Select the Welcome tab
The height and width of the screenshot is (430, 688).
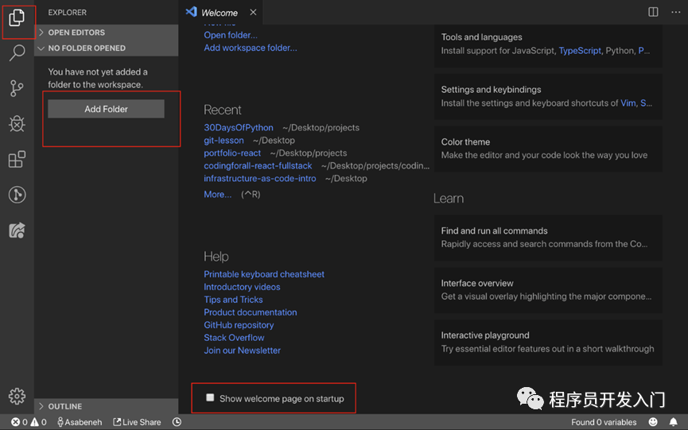coord(219,12)
